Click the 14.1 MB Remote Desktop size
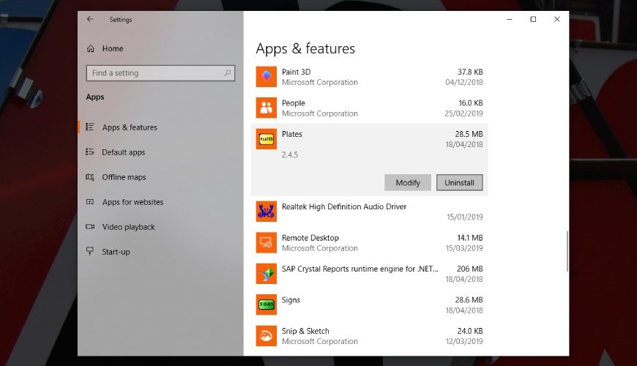The width and height of the screenshot is (637, 366). [470, 238]
